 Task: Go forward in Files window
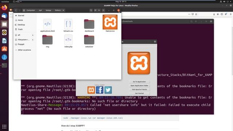coord(19,10)
